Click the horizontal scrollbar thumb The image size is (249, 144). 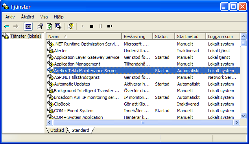tap(143, 122)
